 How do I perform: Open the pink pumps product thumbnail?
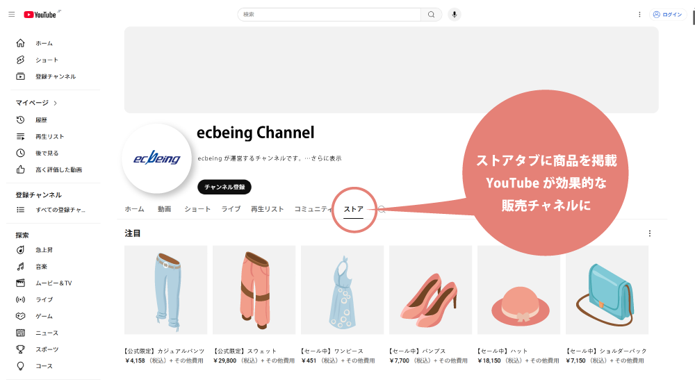tap(430, 290)
